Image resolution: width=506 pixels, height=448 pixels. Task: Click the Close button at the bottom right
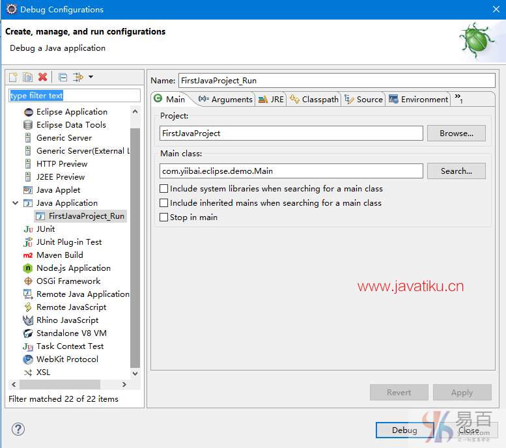click(469, 430)
